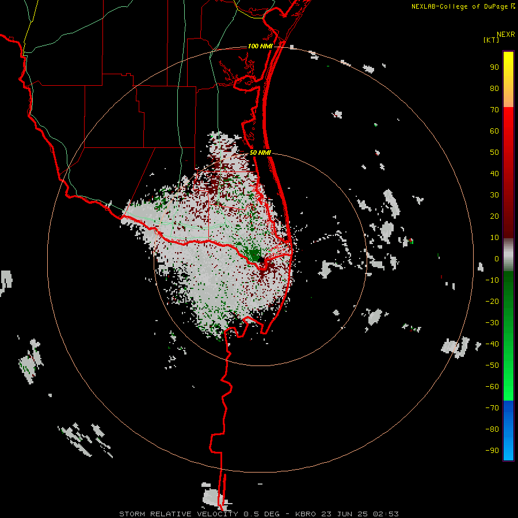
Task: Click the -60 value on velocity scale
Action: point(492,387)
